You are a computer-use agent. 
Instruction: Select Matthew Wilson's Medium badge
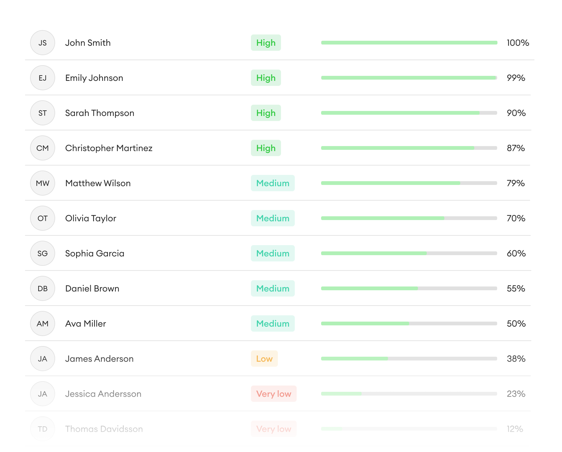273,183
